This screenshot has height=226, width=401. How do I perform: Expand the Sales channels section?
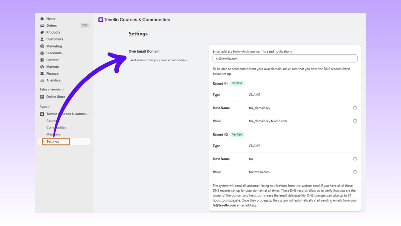52,89
